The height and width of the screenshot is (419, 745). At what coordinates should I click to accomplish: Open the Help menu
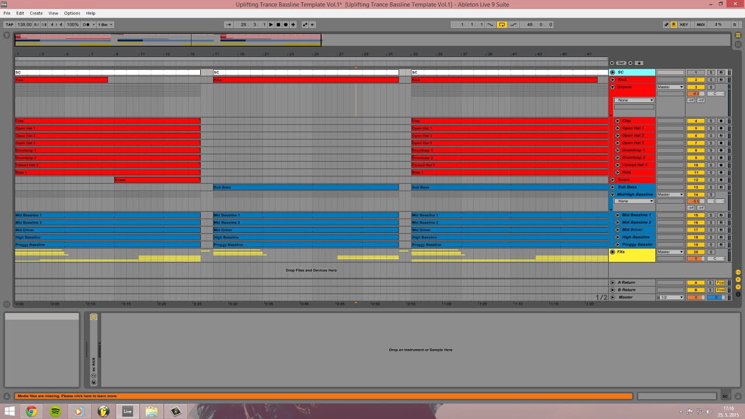[91, 13]
